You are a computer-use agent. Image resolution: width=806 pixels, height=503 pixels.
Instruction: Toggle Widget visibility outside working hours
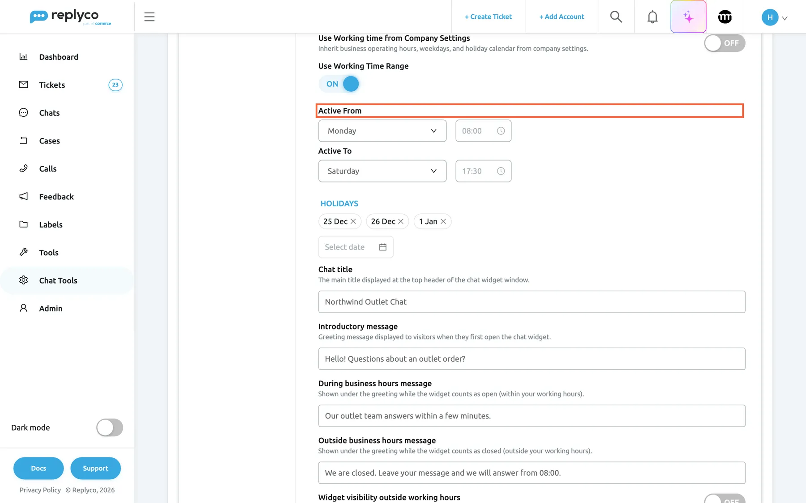click(x=725, y=499)
